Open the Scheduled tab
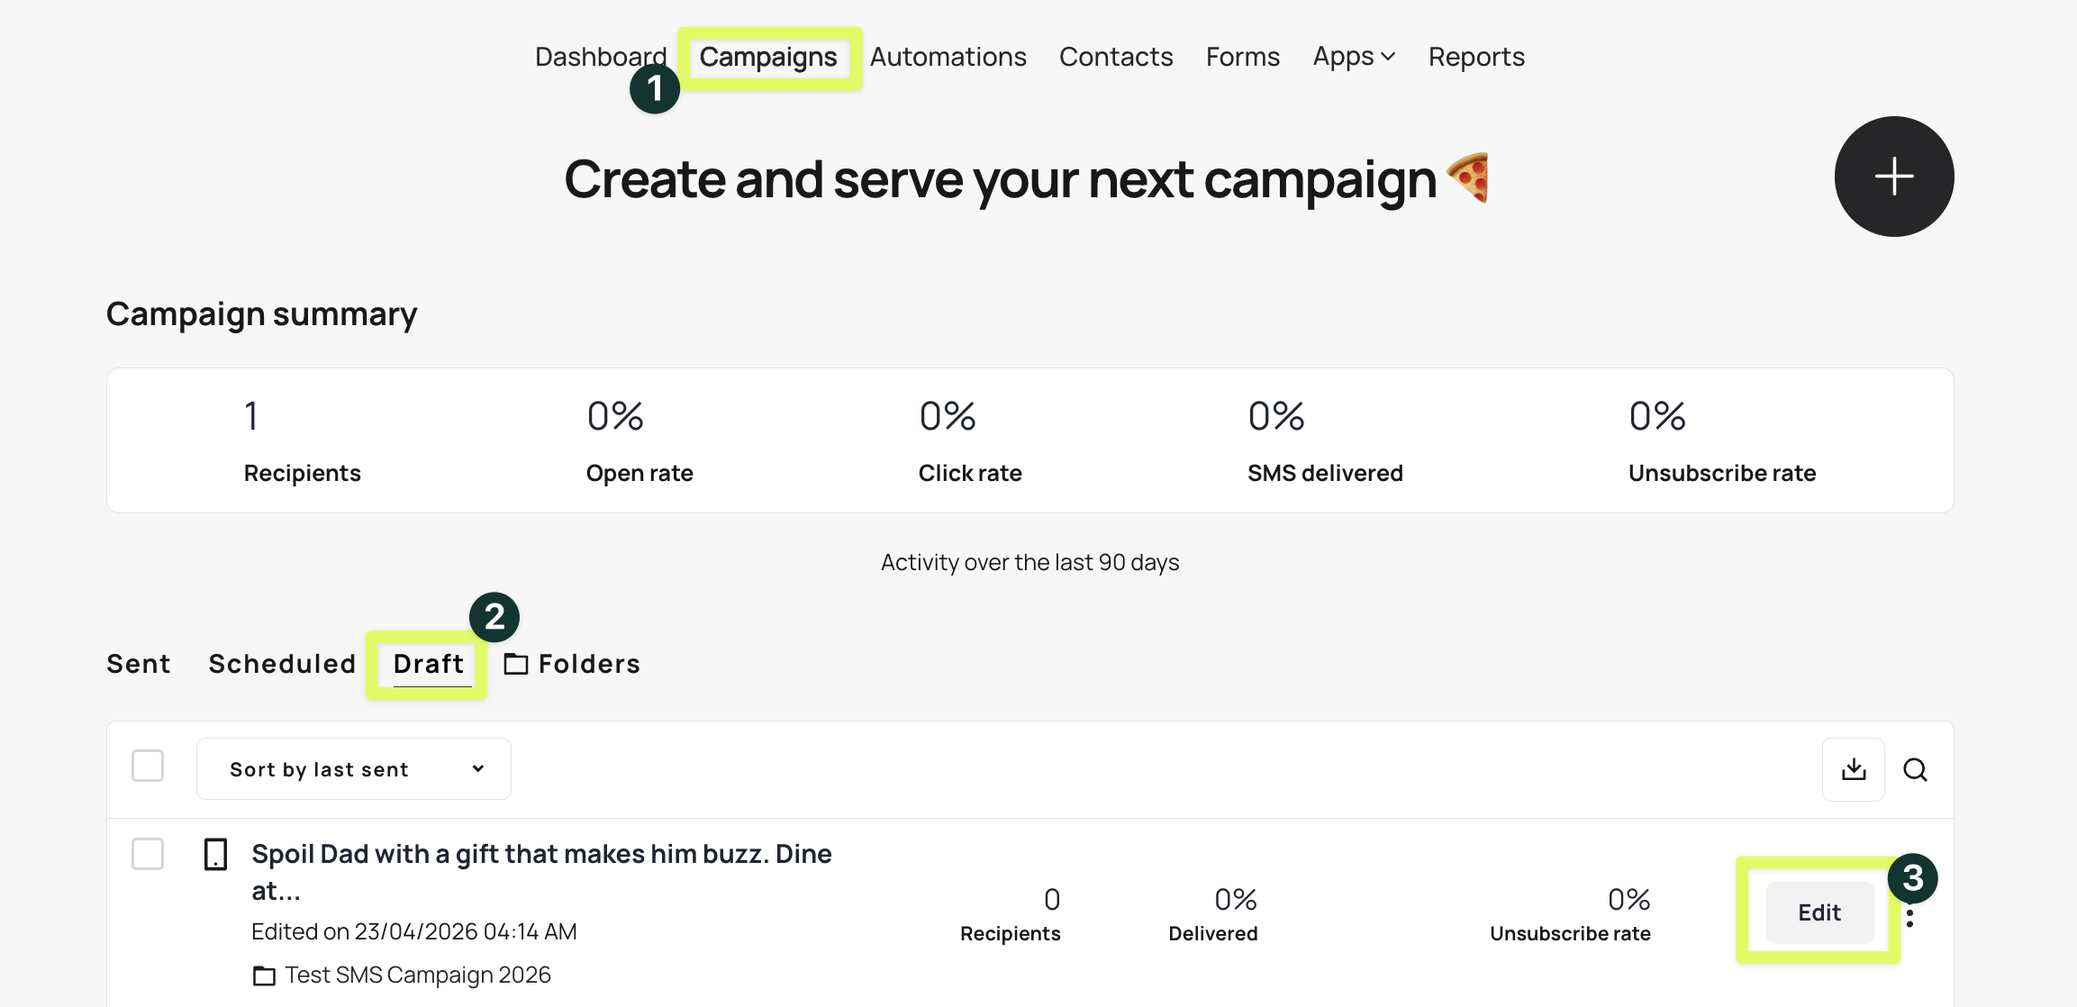This screenshot has width=2077, height=1007. (282, 664)
